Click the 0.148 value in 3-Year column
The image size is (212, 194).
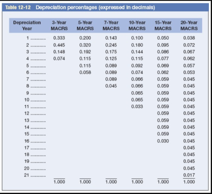click(59, 52)
